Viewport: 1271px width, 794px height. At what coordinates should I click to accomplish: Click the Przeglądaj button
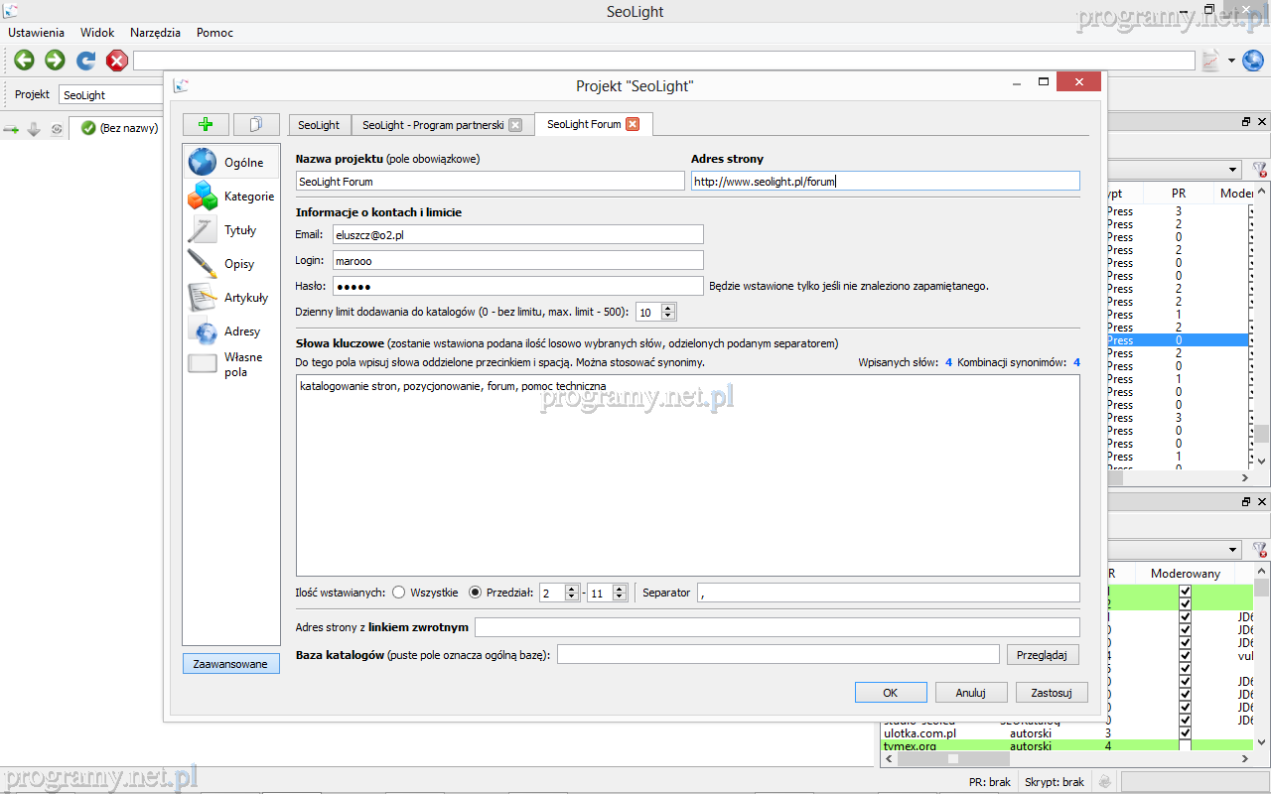(x=1043, y=655)
